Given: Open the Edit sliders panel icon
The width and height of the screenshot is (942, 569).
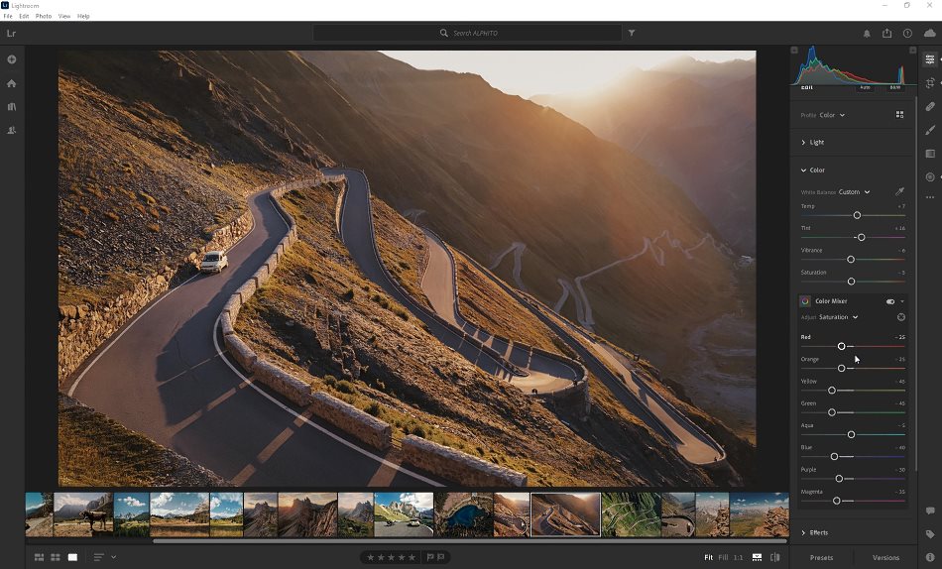Looking at the screenshot, I should click(930, 58).
